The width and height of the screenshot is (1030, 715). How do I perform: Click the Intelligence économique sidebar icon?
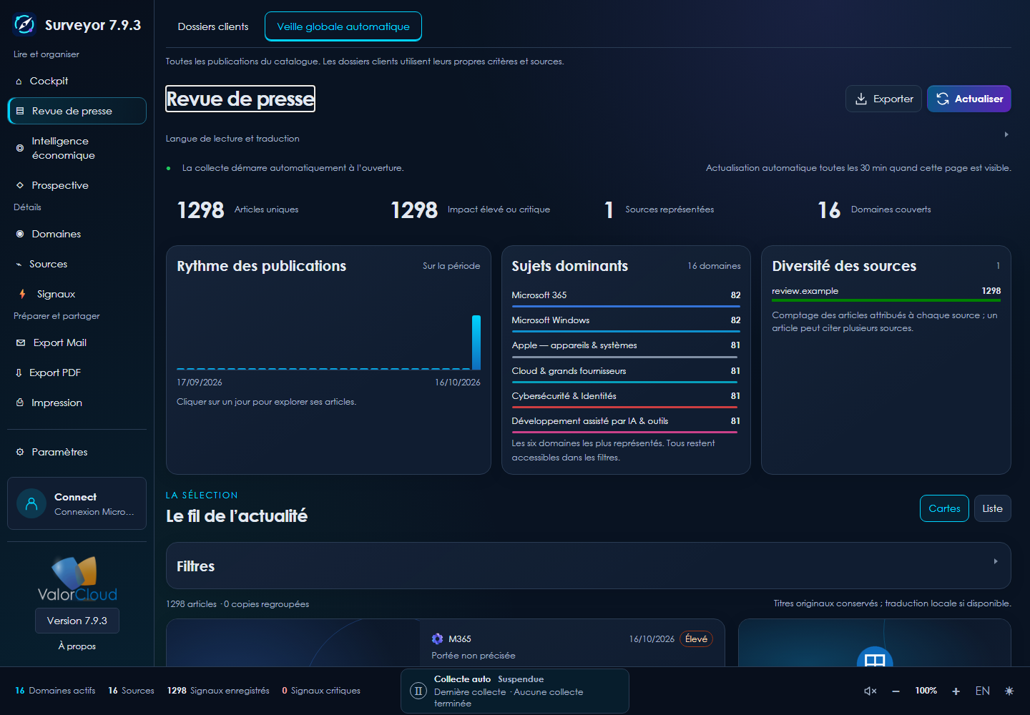[x=20, y=148]
